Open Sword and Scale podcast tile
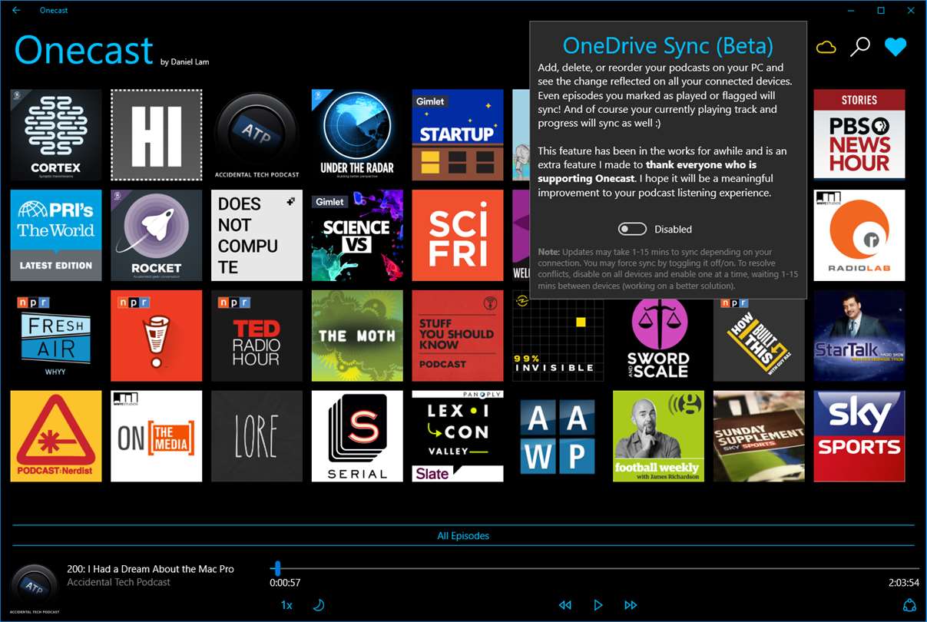Image resolution: width=927 pixels, height=622 pixels. click(x=658, y=340)
